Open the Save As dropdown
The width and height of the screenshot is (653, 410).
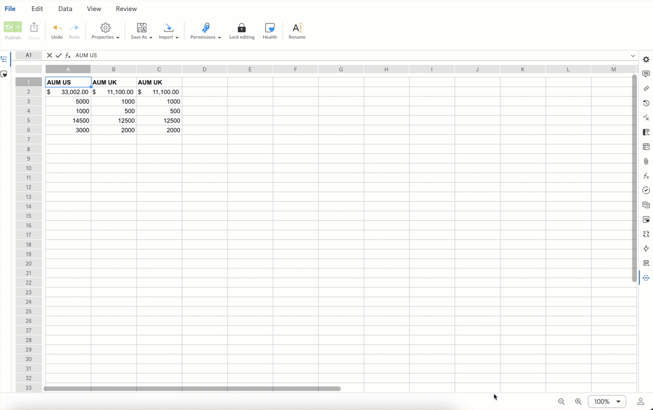click(142, 31)
